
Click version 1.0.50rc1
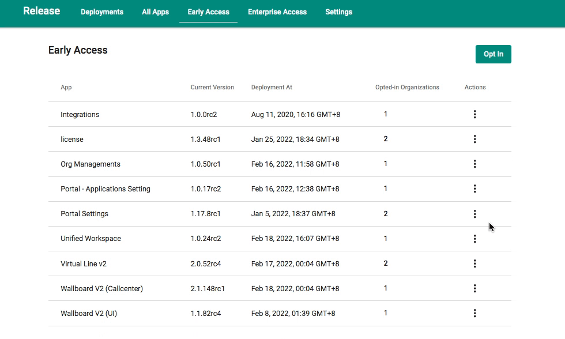205,164
